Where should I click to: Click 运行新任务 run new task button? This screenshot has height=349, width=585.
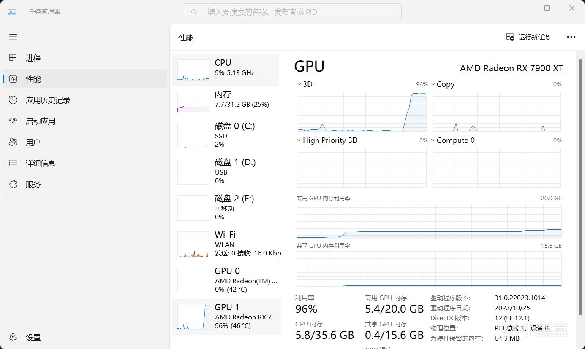[528, 37]
